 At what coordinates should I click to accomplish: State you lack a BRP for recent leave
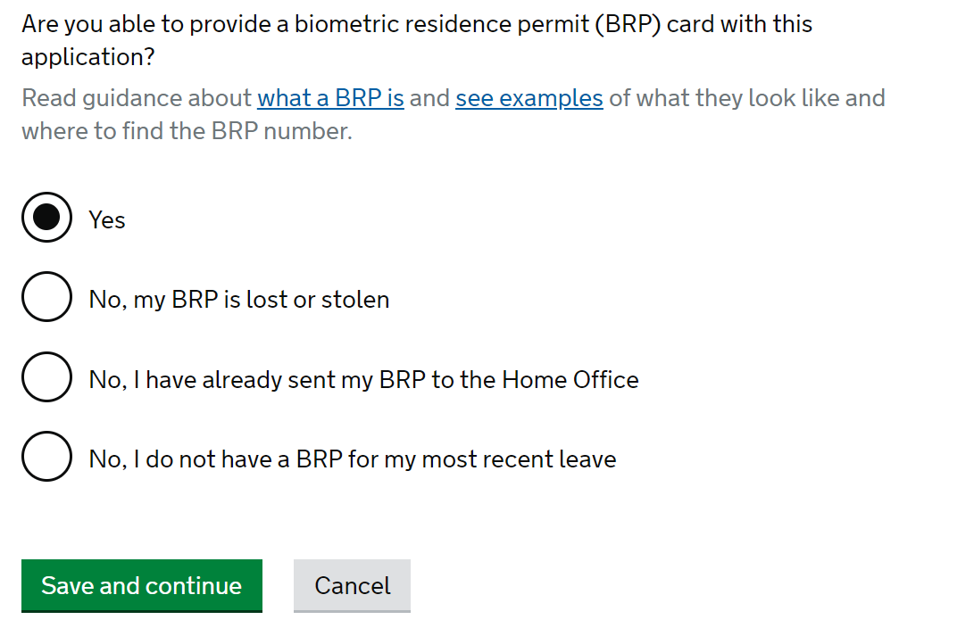(x=46, y=457)
